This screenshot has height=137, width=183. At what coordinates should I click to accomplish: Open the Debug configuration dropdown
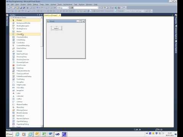(x=63, y=8)
